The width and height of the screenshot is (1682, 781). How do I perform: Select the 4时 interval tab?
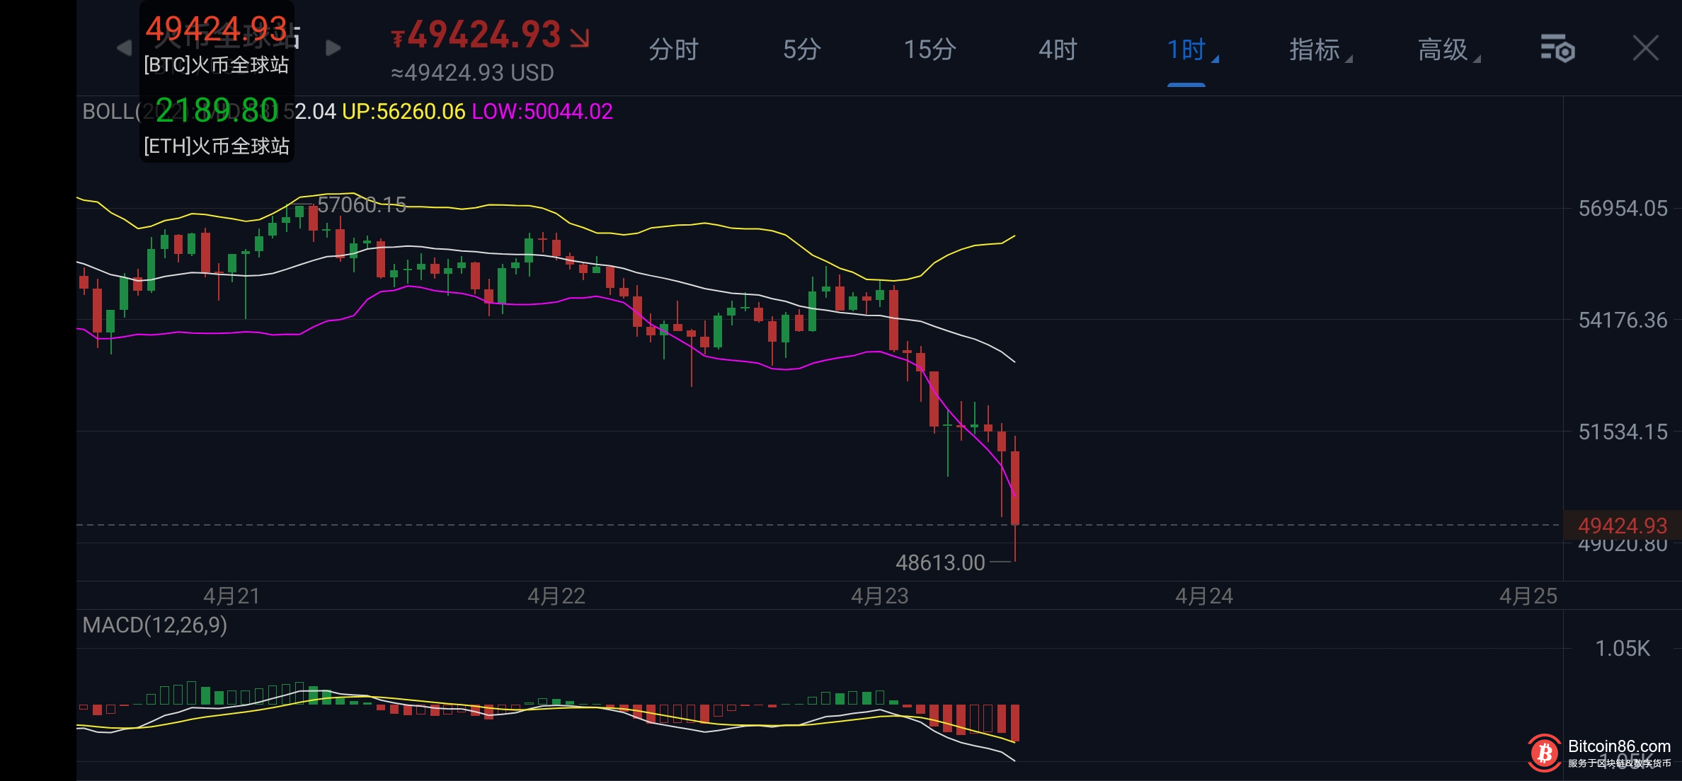1058,50
